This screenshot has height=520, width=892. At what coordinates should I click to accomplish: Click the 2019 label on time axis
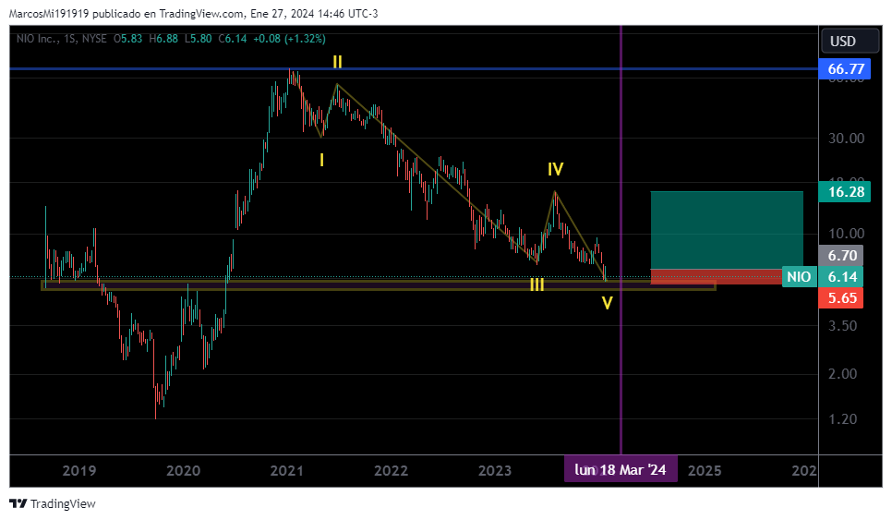[x=79, y=470]
